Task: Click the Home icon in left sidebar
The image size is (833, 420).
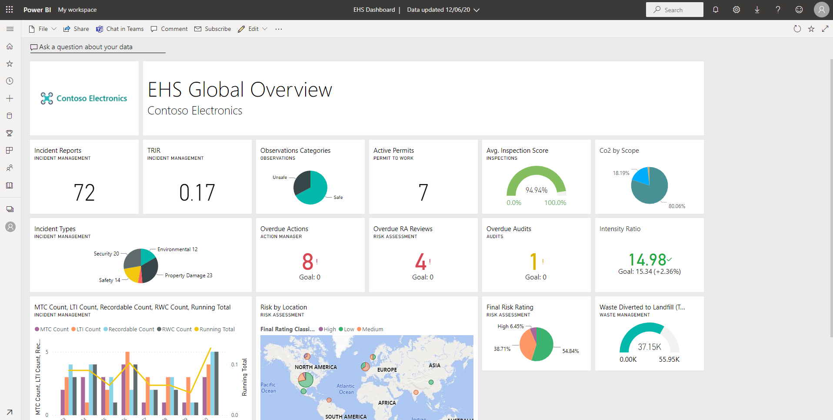Action: pos(10,47)
